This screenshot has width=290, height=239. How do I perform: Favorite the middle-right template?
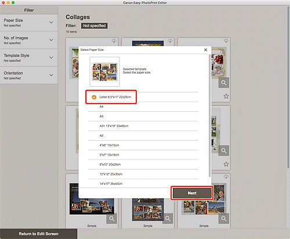(x=226, y=164)
